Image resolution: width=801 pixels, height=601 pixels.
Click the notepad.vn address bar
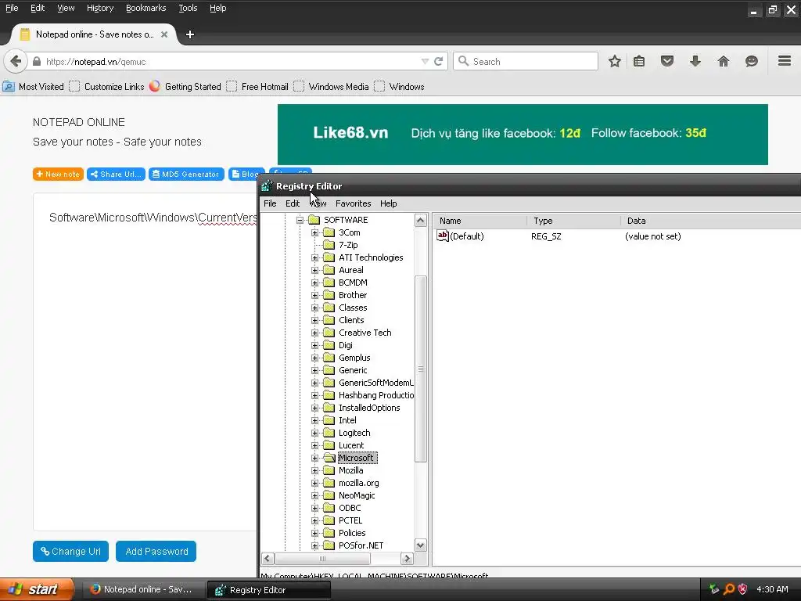click(230, 61)
